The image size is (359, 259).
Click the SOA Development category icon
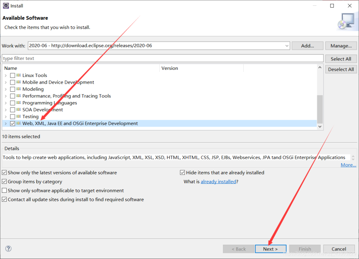[x=18, y=110]
